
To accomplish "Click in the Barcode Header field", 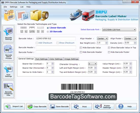I will pos(56,47).
